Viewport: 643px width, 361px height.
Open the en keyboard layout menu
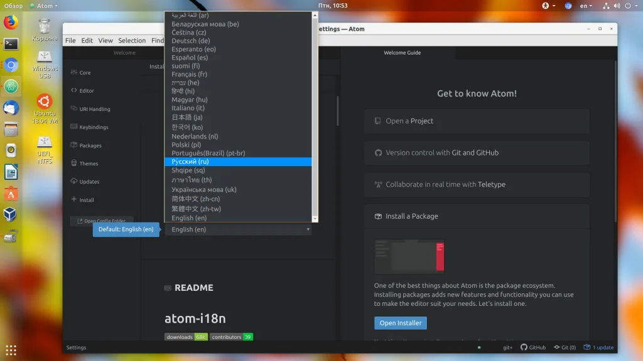[586, 6]
